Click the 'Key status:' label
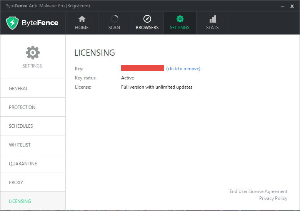This screenshot has height=211, width=300. pyautogui.click(x=86, y=78)
